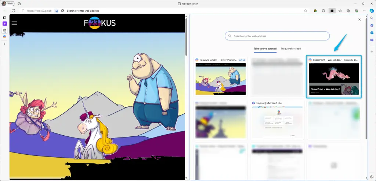
Task: Open the cookie-colored extension icon
Action: (315, 11)
